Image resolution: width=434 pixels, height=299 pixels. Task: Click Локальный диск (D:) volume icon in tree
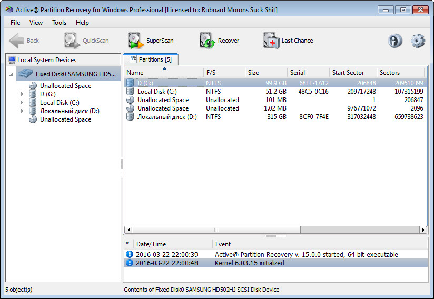33,111
